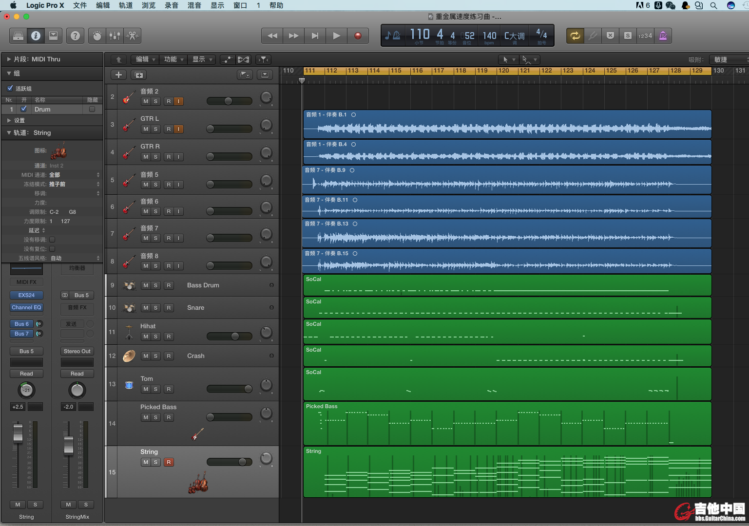This screenshot has height=526, width=749.
Task: Click the drum kit icon of Bass Drum track
Action: tap(129, 285)
